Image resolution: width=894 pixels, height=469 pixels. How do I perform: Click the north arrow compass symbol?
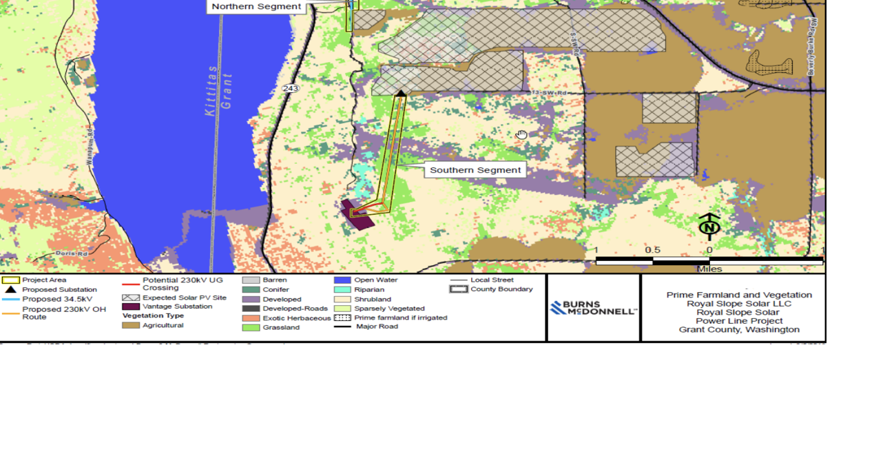click(710, 226)
